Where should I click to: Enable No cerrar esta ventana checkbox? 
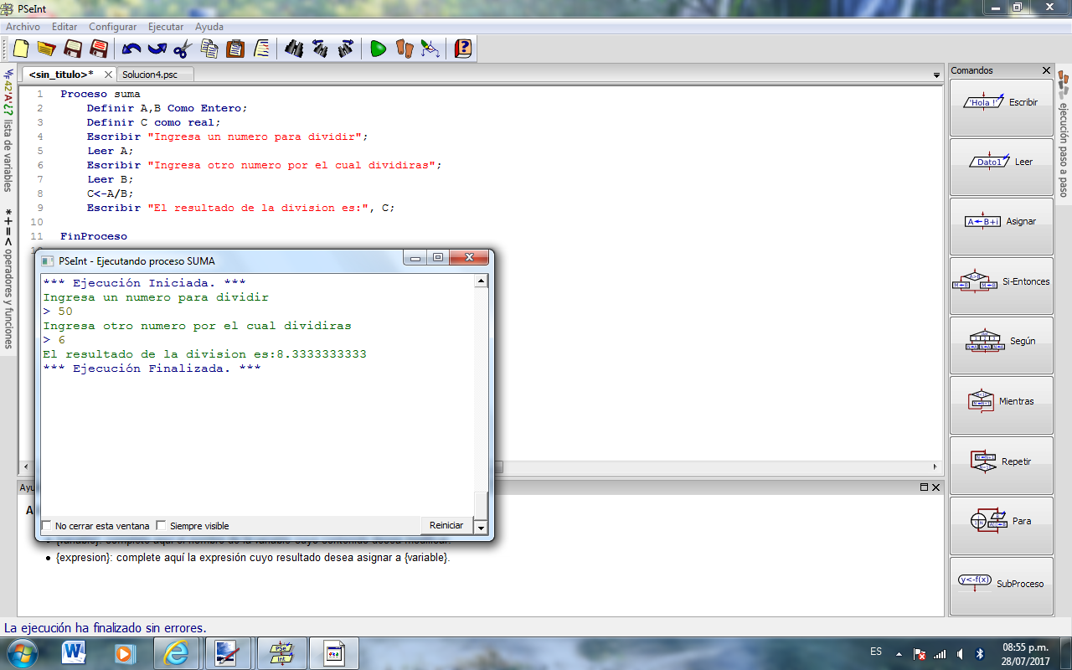[x=47, y=526]
